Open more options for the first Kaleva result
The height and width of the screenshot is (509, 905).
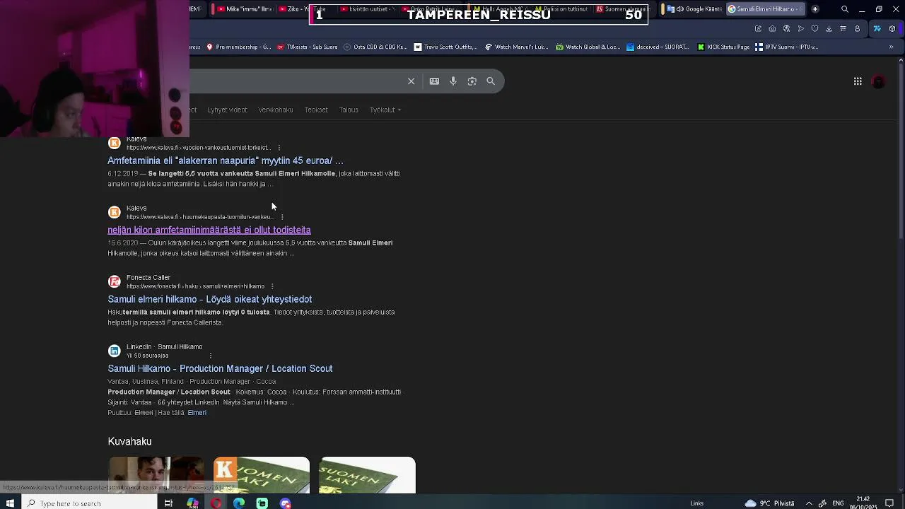[x=279, y=148]
